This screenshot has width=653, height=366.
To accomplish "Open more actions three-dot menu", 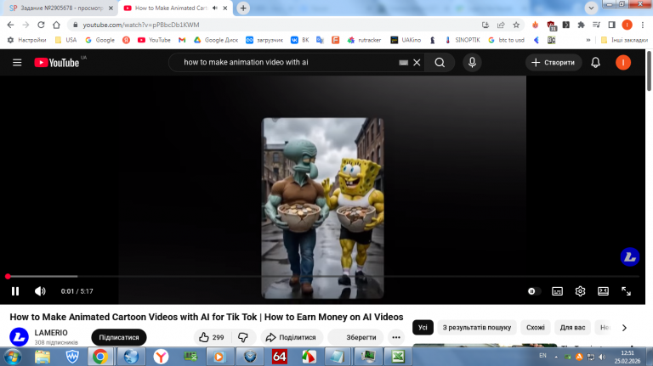I will pos(396,337).
